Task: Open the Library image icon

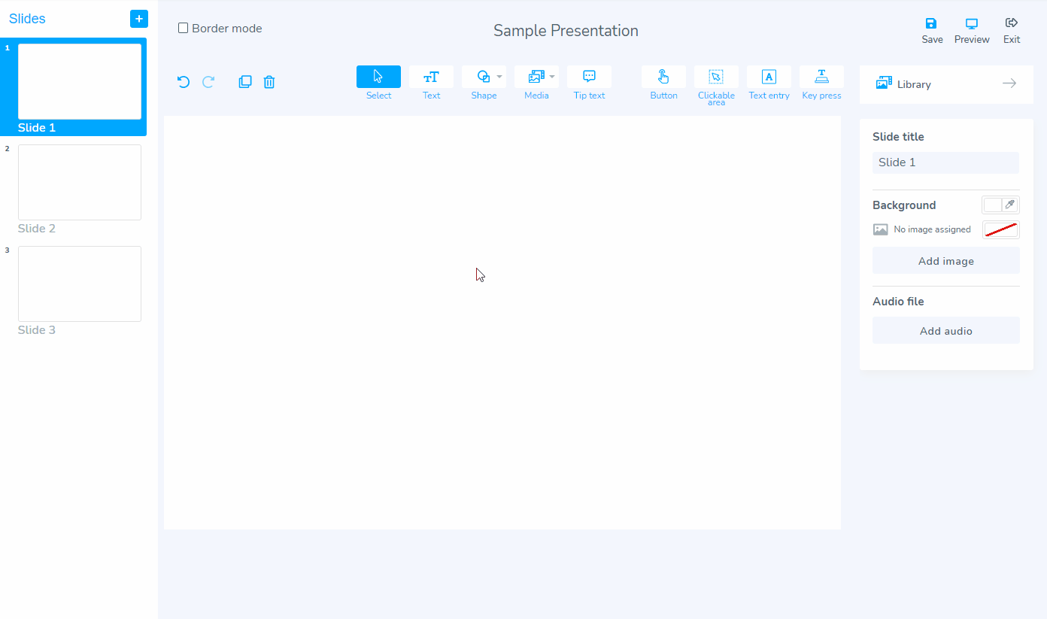Action: pos(884,83)
